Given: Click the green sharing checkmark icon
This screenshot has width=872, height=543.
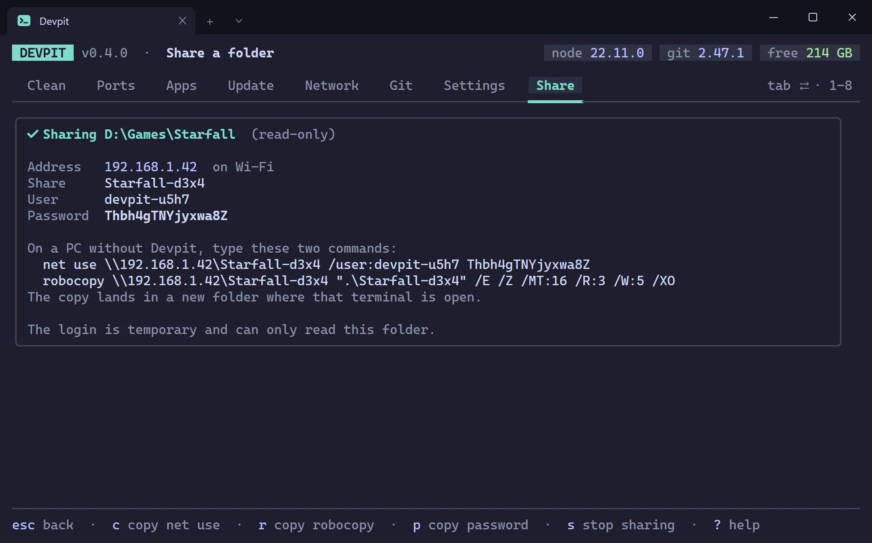Looking at the screenshot, I should [33, 134].
